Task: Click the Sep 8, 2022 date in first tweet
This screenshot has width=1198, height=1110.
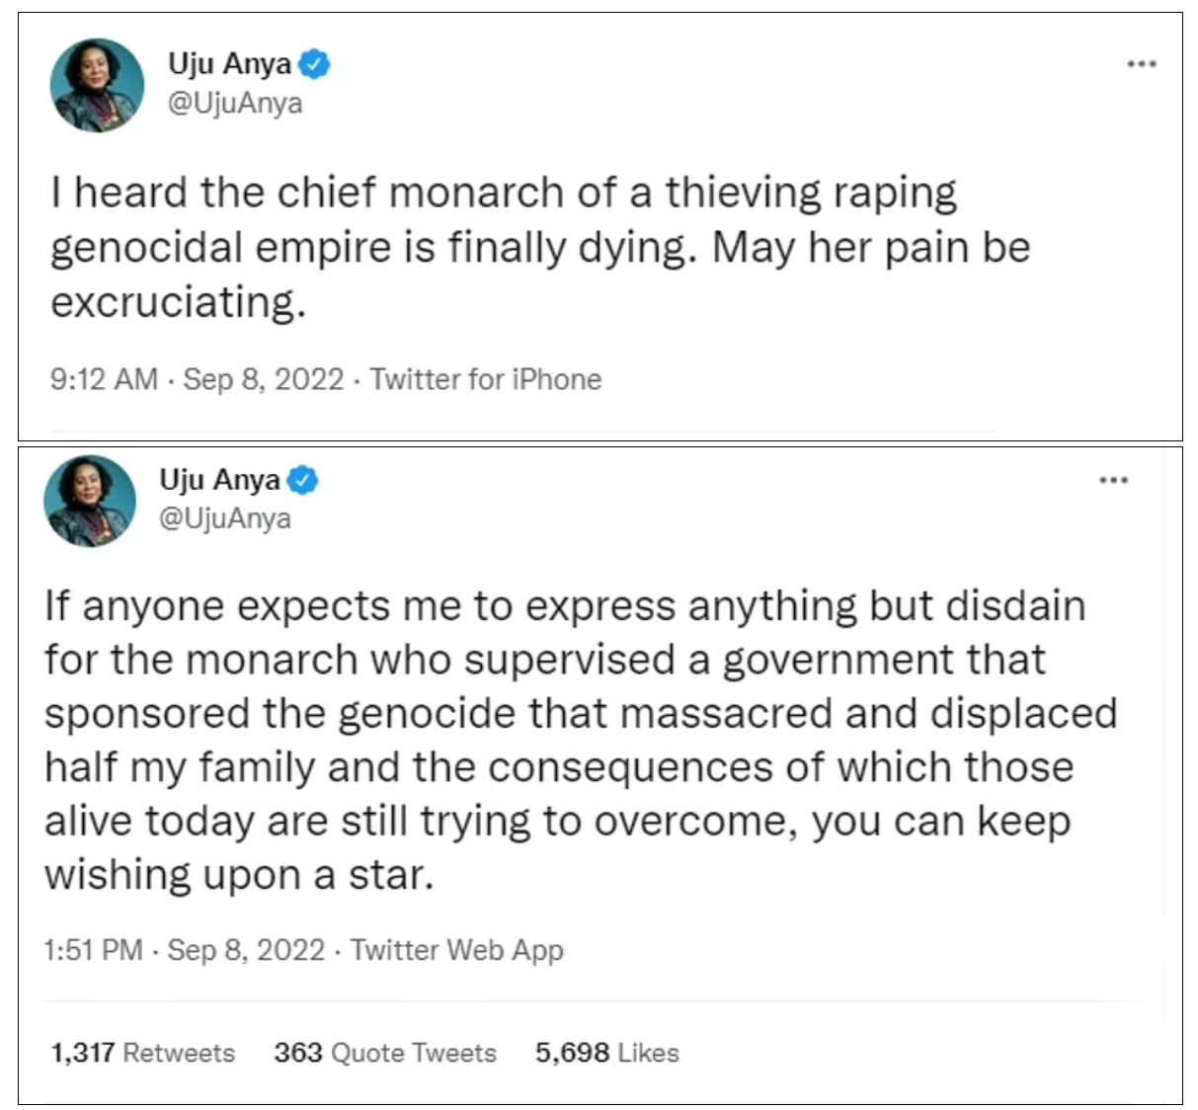Action: pos(263,379)
